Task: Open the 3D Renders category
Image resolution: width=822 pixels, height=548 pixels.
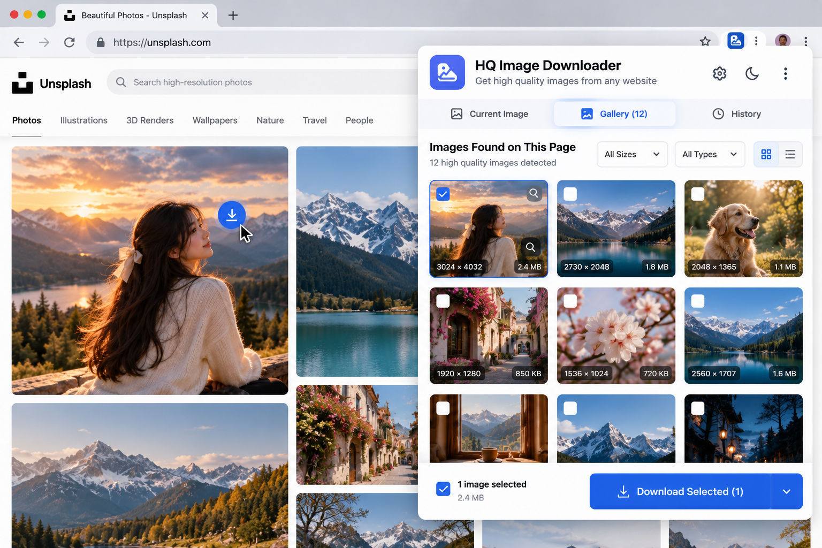Action: tap(150, 120)
